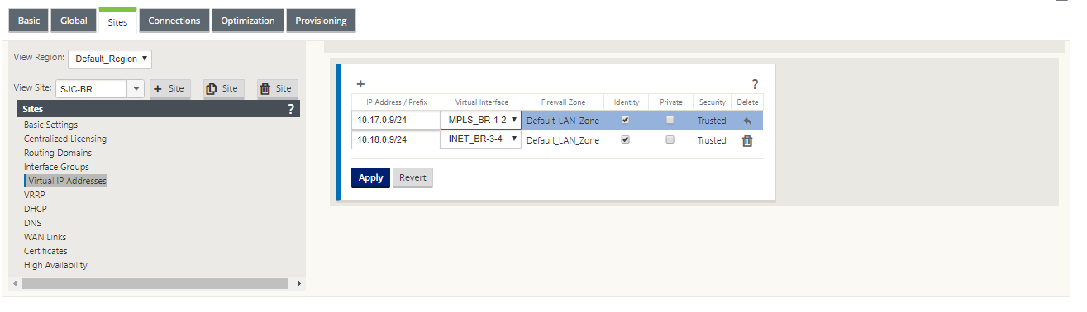
Task: Click the Revert button
Action: tap(412, 177)
